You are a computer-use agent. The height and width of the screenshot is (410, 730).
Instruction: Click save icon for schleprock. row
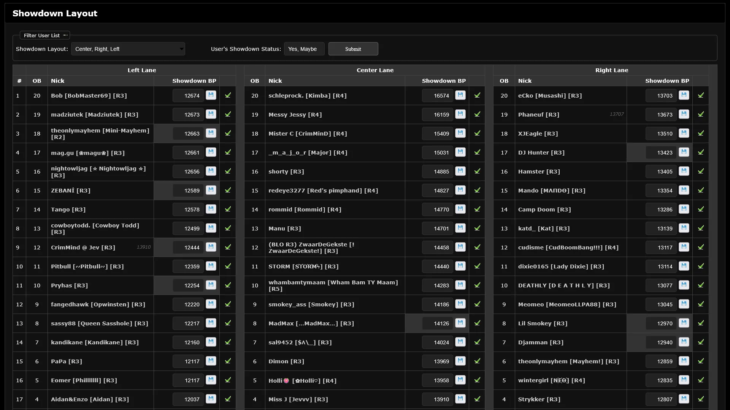[x=460, y=95]
